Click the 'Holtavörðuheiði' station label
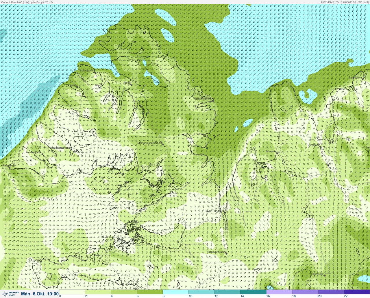 point(217,252)
